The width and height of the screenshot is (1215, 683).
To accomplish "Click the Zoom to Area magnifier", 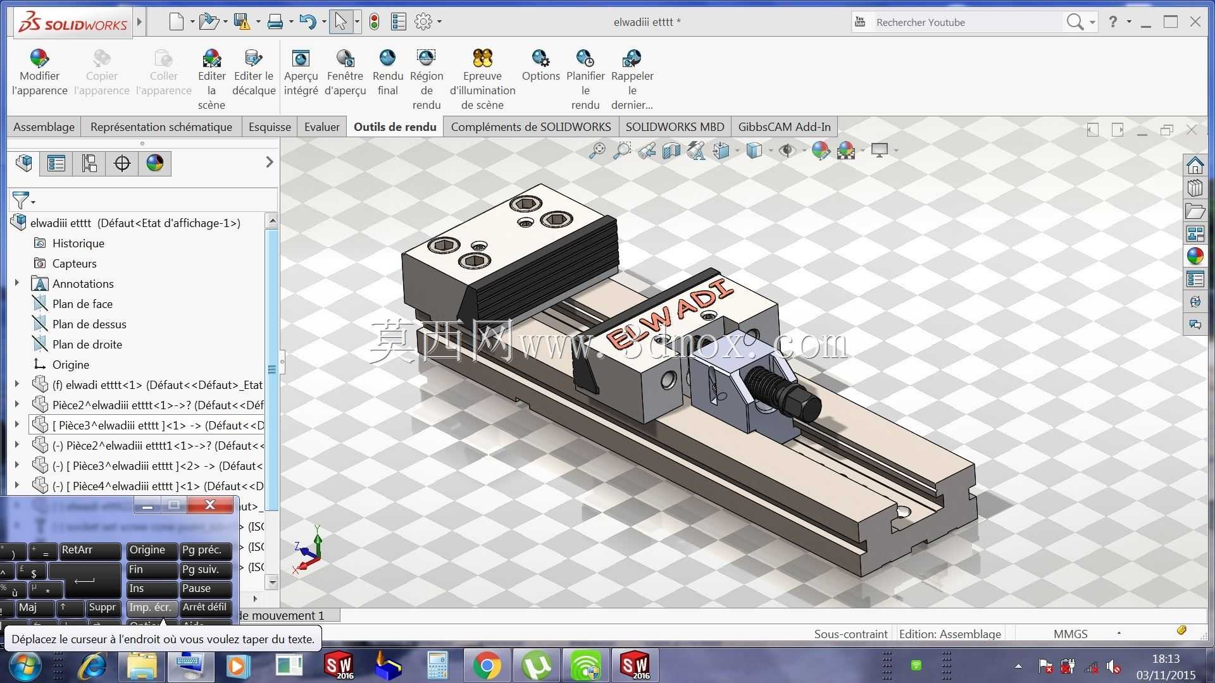I will click(622, 151).
